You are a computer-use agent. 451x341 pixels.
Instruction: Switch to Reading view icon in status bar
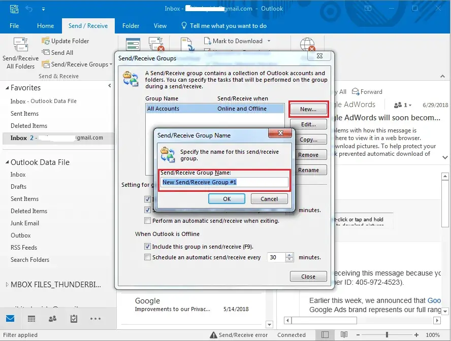(344, 335)
